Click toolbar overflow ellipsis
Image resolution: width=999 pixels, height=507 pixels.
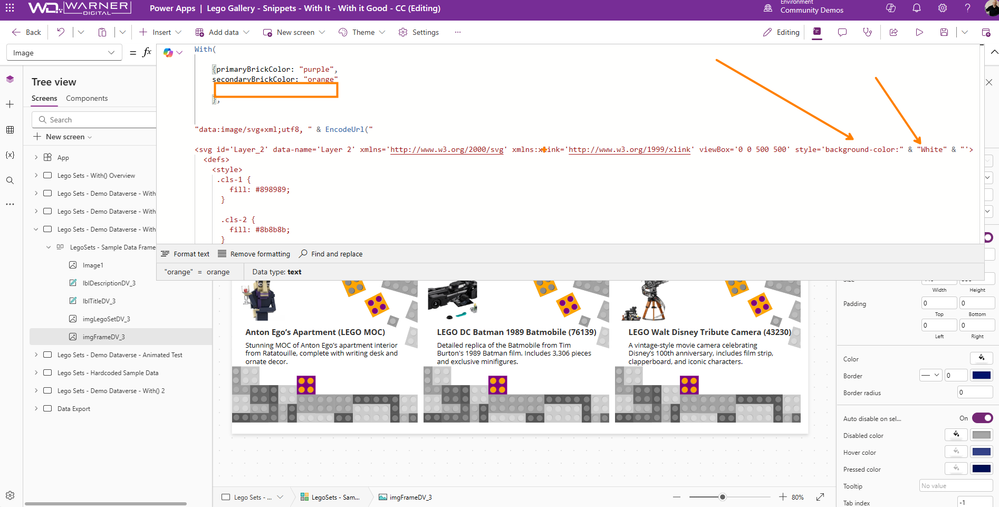click(458, 32)
